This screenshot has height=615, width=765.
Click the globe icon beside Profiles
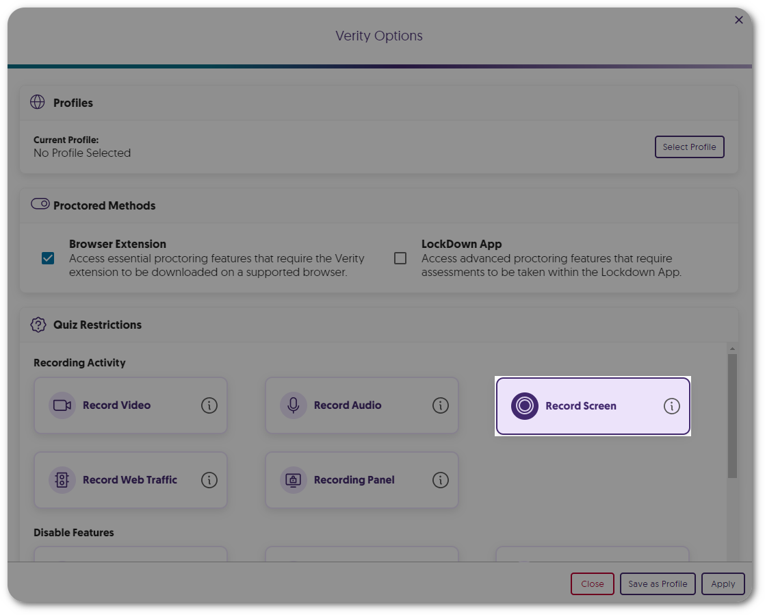(x=39, y=102)
